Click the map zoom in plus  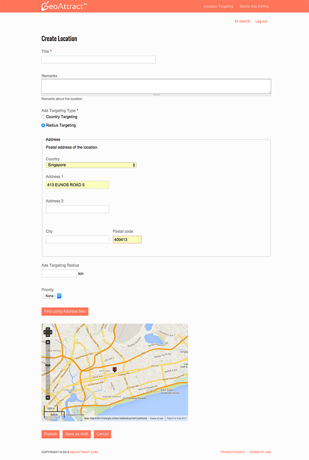pos(48,343)
